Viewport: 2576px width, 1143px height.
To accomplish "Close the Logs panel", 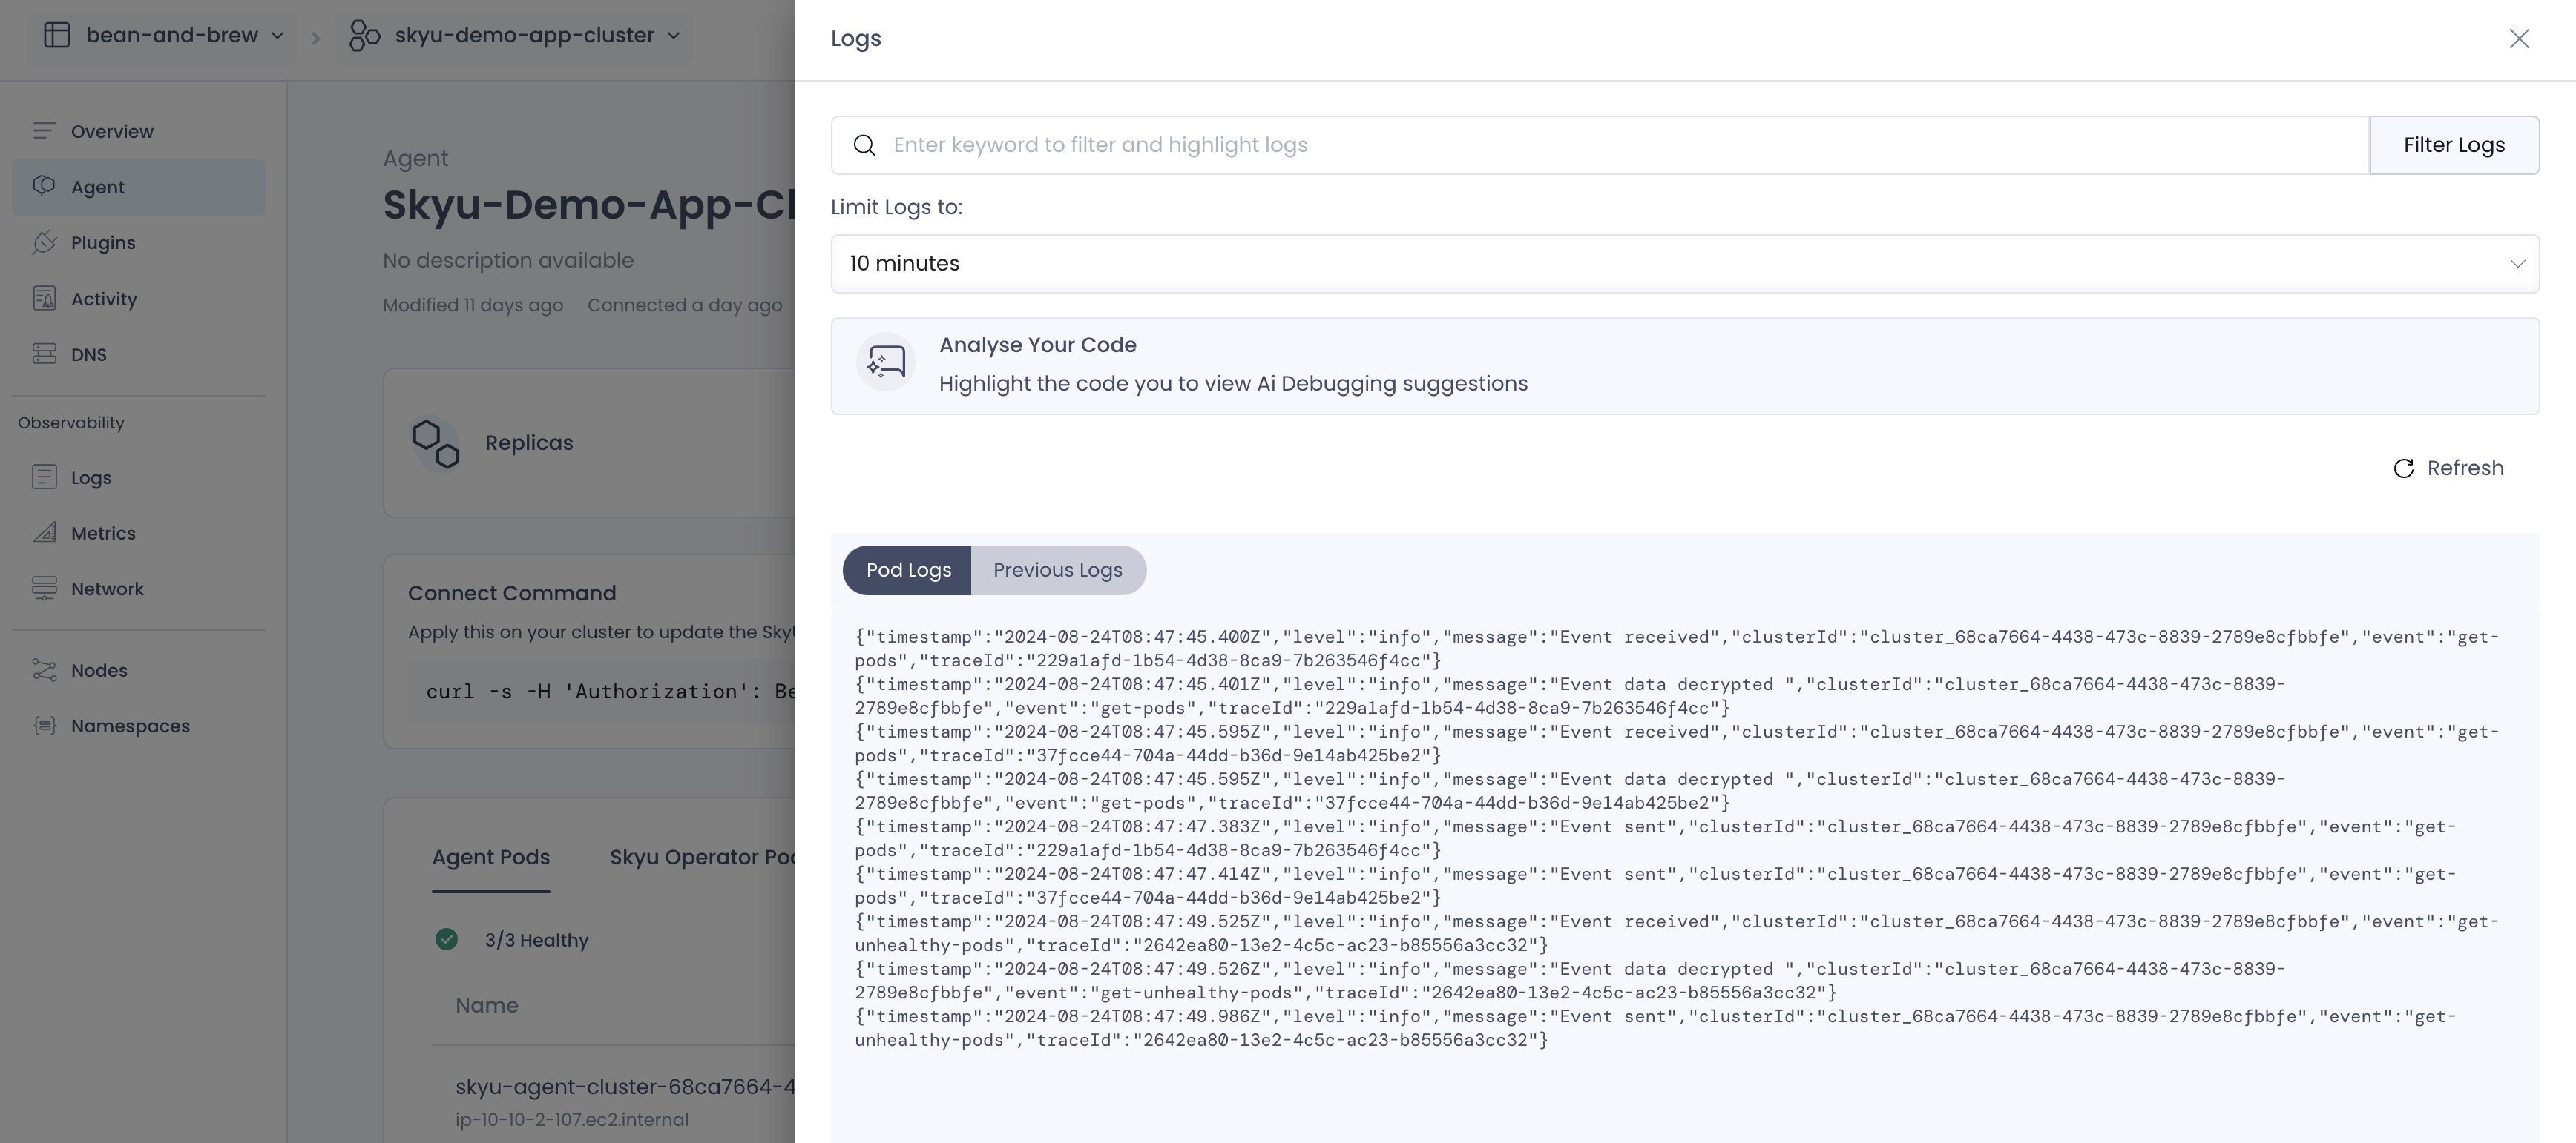I will (x=2519, y=39).
